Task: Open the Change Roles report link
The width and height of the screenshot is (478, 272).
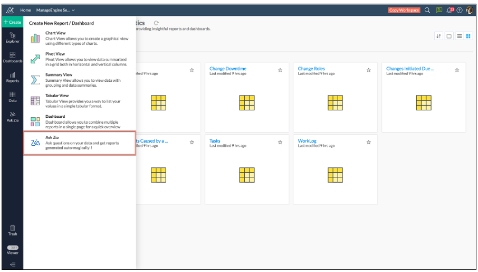Action: (311, 69)
